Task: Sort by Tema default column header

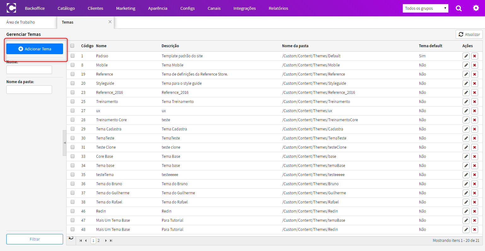Action: pos(430,46)
